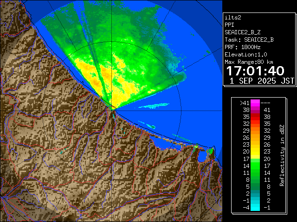
Task: Choose the green 11–14 dBZ legend swatch
Action: 255,172
